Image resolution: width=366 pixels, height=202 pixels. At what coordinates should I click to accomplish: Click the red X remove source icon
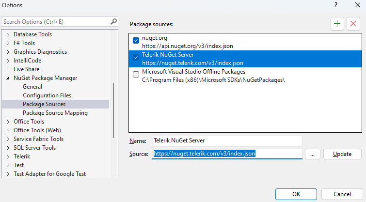[353, 23]
